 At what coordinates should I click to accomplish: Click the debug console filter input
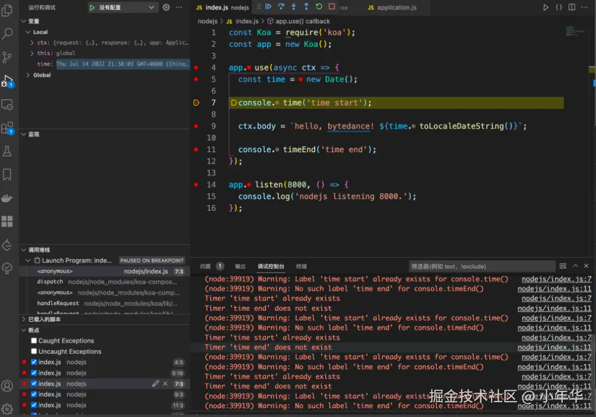point(480,267)
